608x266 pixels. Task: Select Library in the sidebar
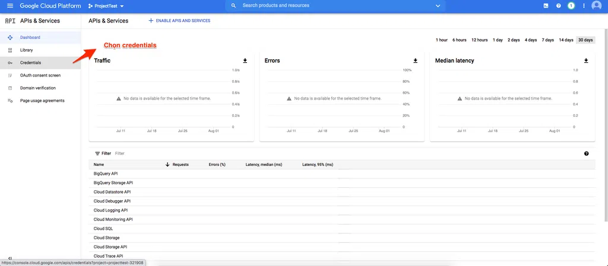[40, 50]
